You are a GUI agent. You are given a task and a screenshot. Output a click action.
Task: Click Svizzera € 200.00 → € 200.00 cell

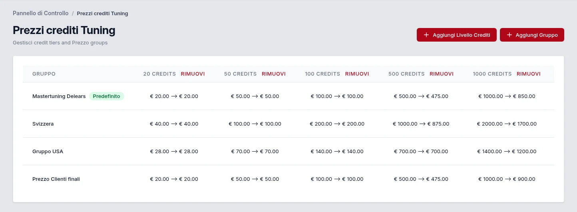(337, 124)
